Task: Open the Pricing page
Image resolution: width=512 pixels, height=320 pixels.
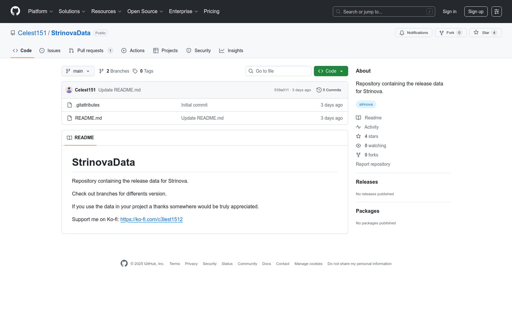Action: (x=212, y=12)
